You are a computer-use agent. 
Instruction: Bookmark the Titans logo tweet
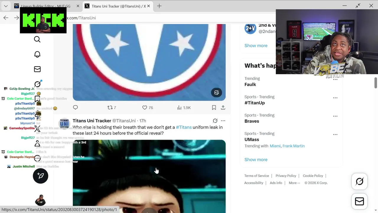pyautogui.click(x=214, y=108)
